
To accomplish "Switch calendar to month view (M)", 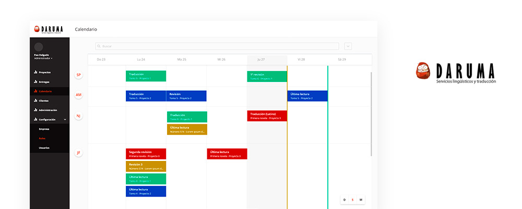I will click(361, 200).
